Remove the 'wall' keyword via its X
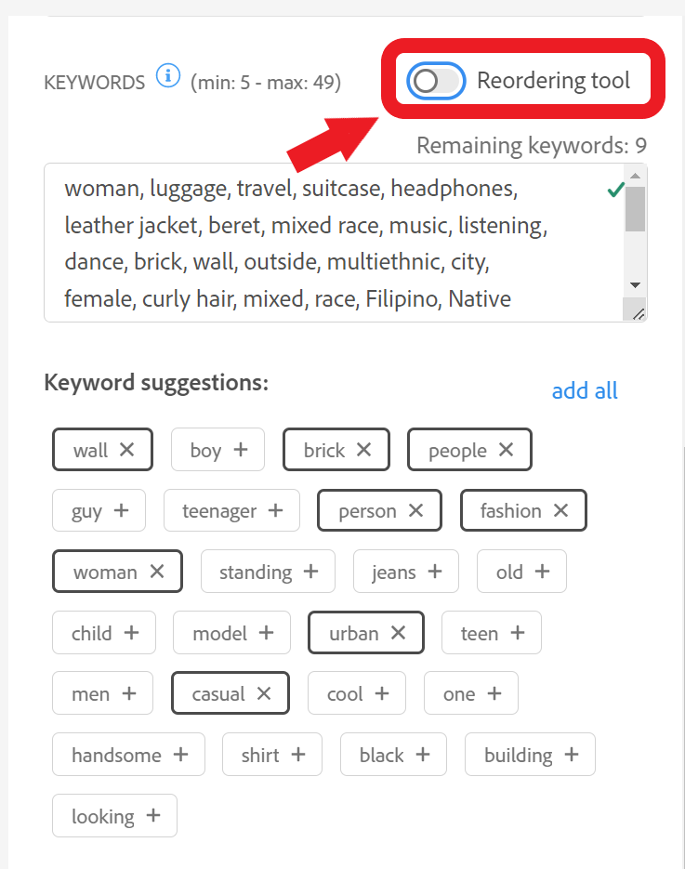This screenshot has height=869, width=685. click(x=127, y=450)
